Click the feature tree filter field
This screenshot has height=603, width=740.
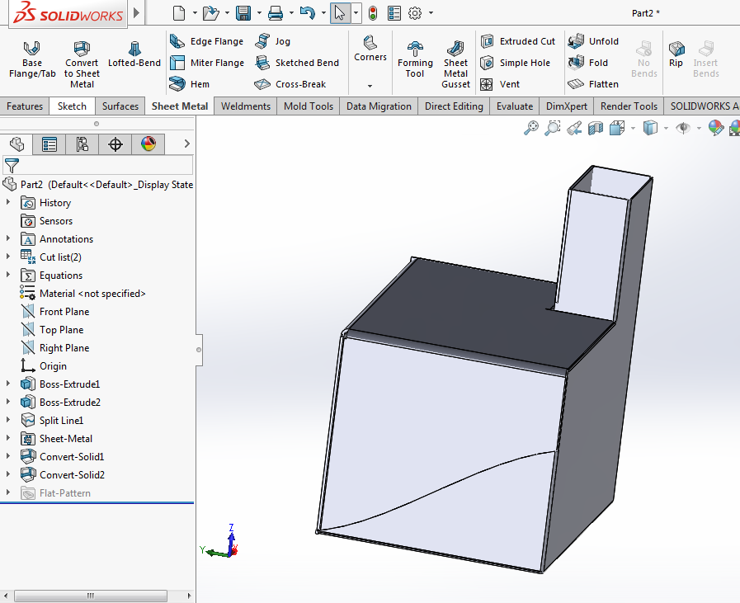point(98,166)
